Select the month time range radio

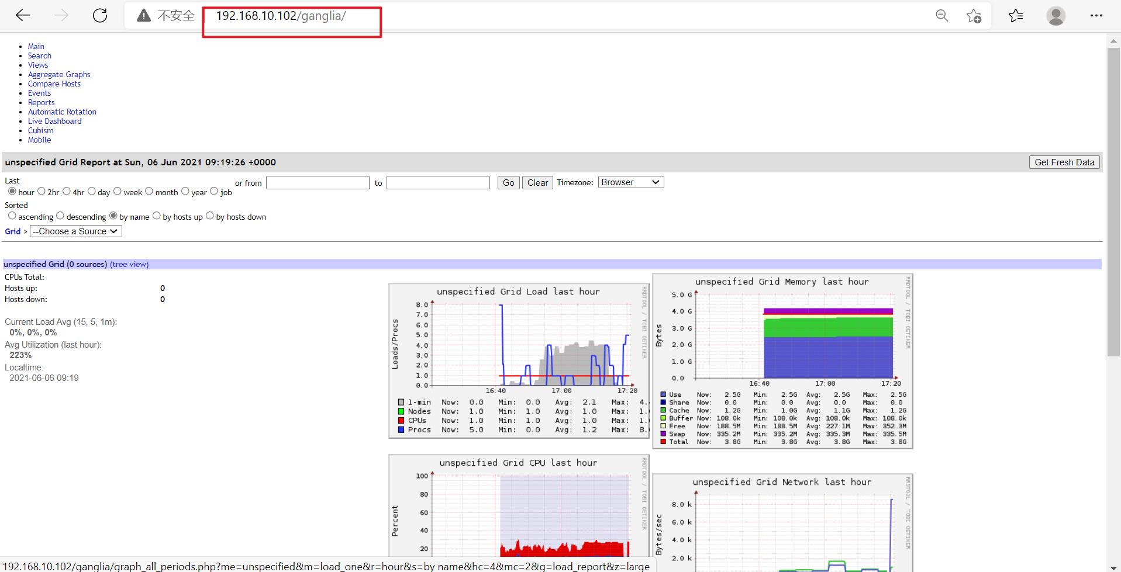pos(149,191)
